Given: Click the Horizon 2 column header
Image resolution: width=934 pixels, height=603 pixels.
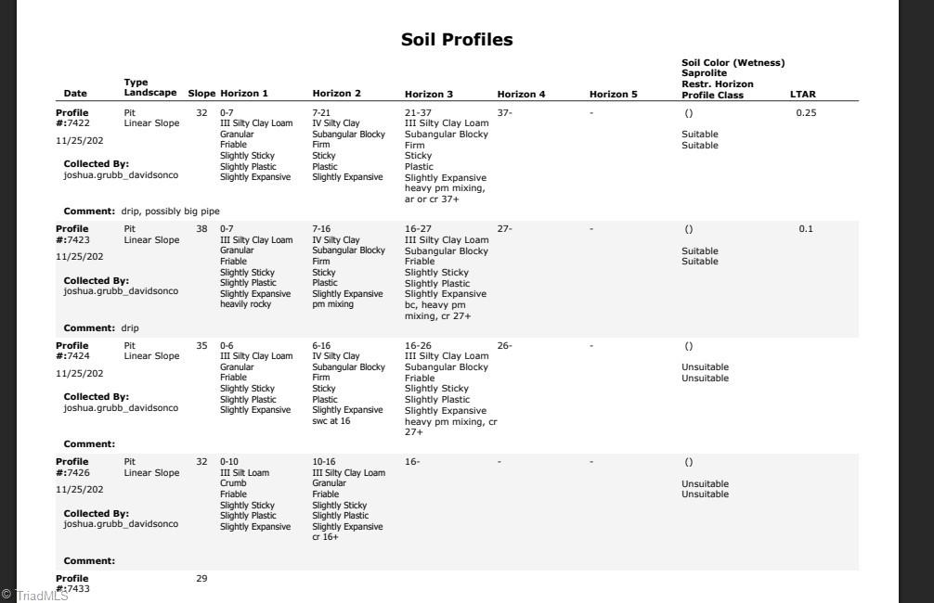Looking at the screenshot, I should 336,94.
